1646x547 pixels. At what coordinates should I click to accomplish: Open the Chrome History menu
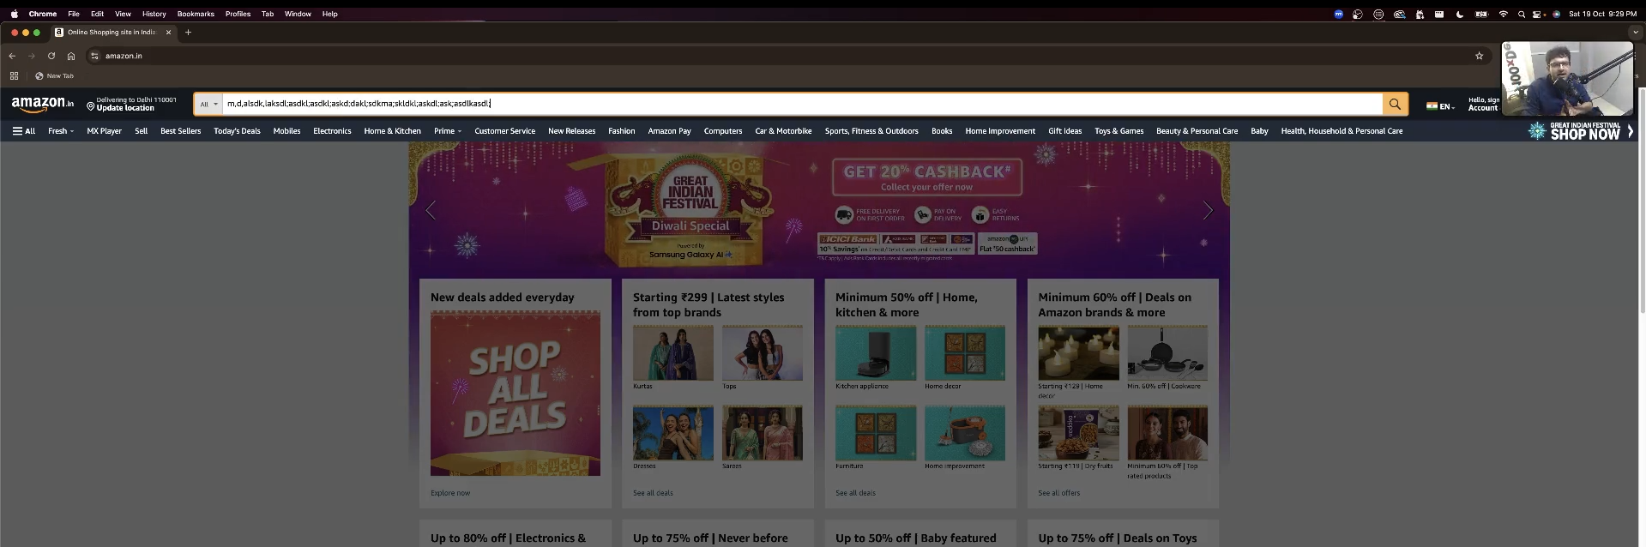pyautogui.click(x=154, y=14)
